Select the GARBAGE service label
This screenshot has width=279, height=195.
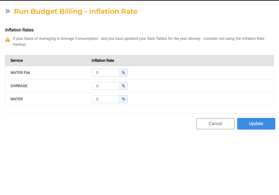click(x=19, y=86)
